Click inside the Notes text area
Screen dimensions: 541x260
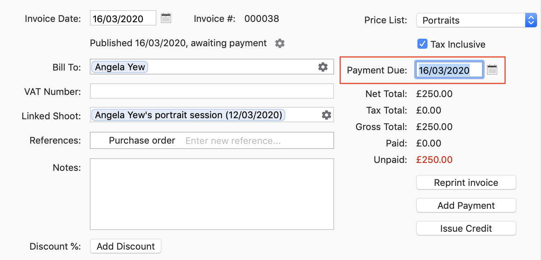212,193
